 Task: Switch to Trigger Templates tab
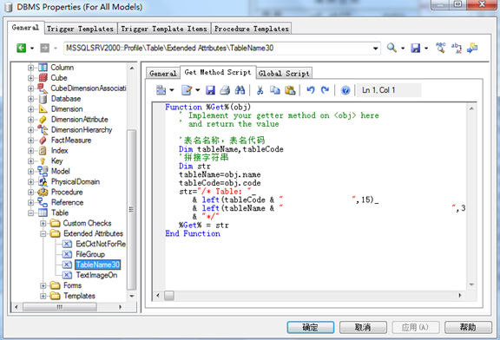pos(81,29)
